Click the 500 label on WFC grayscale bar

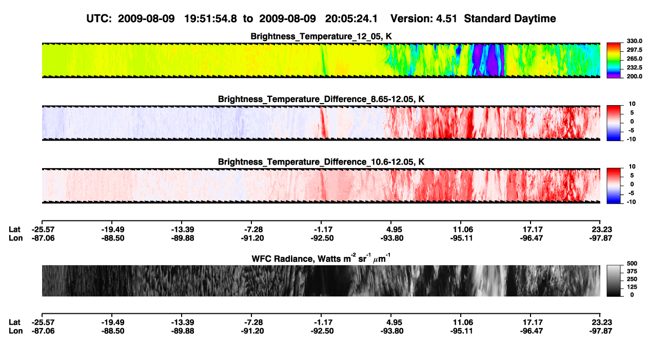click(632, 264)
